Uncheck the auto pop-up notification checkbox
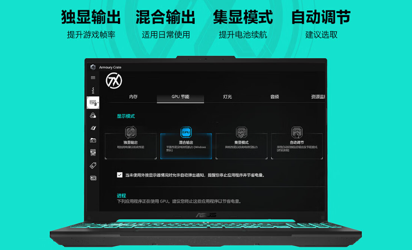This screenshot has height=250, width=412. coord(120,175)
